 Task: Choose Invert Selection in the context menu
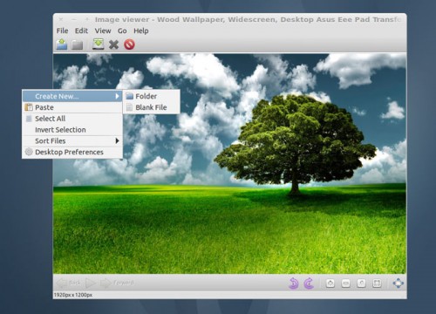tap(72, 130)
